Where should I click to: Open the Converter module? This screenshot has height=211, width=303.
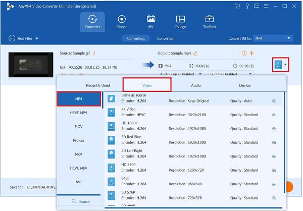coord(92,22)
